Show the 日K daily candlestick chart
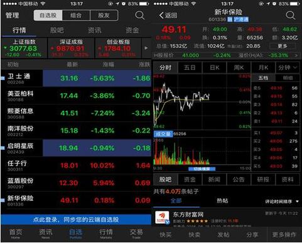Image resolution: width=302 pixels, height=243 pixels. tap(214, 67)
